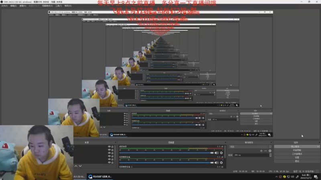This screenshot has height=180, width=321.
Task: Decrease transition duration with down stepper
Action: [x=270, y=156]
